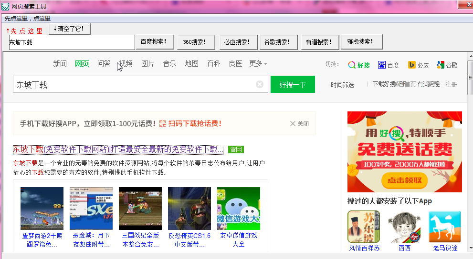Click the 三国战纪 game thumbnail
Viewport: 473px width, 259px height.
pos(140,209)
